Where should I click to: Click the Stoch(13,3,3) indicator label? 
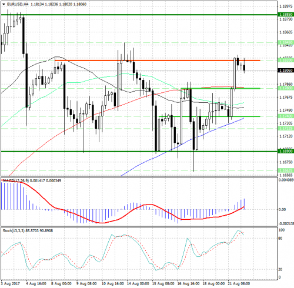click(14, 231)
